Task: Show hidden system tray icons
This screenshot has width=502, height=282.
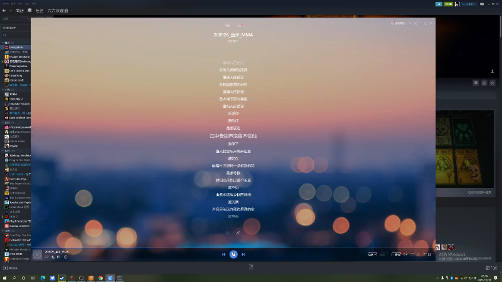Action: click(437, 278)
